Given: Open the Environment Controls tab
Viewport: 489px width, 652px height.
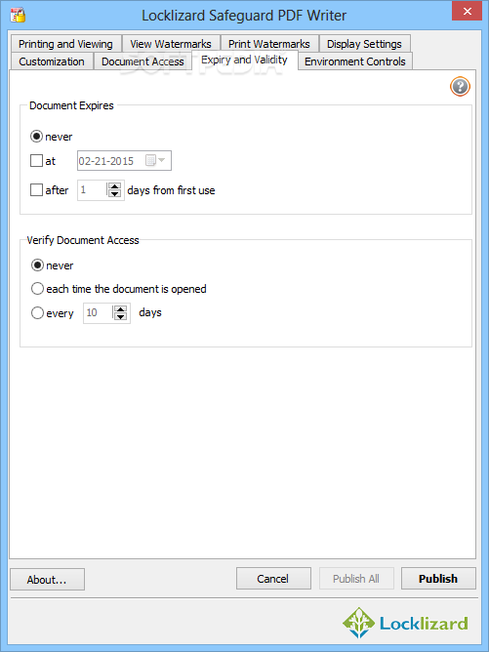Looking at the screenshot, I should (x=355, y=61).
